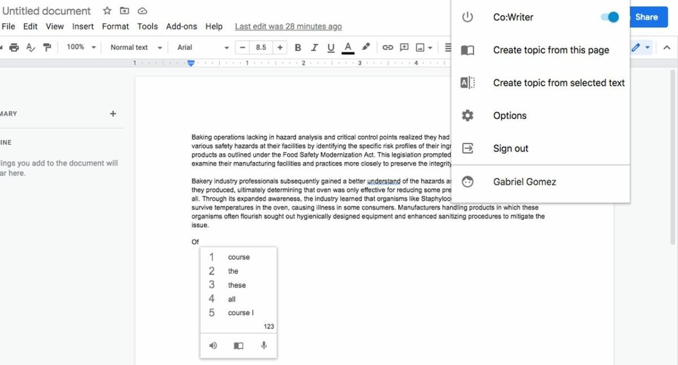This screenshot has width=678, height=365.
Task: Click the book icon beside Create topic from this page
Action: click(467, 50)
